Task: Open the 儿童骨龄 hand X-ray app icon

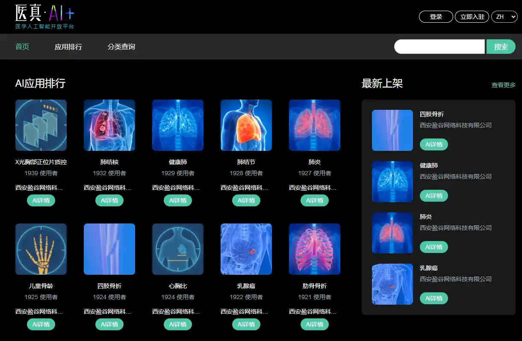Action: pos(41,249)
